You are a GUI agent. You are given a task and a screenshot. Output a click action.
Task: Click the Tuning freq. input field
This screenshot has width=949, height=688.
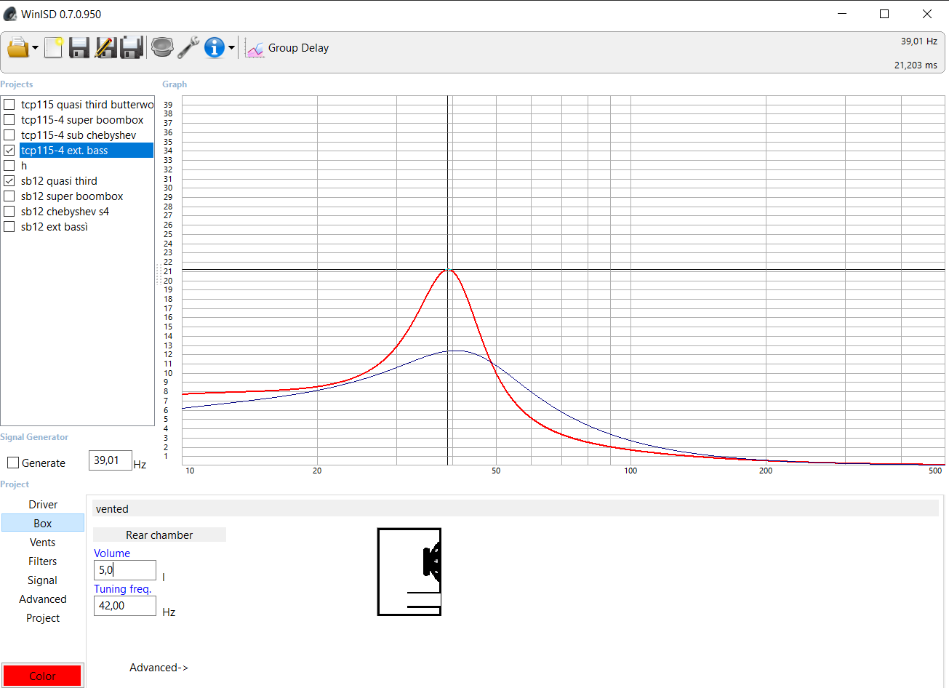(x=125, y=606)
